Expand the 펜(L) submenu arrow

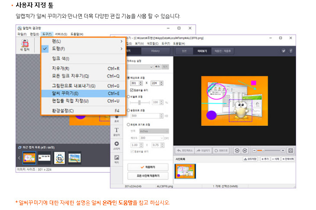point(121,41)
